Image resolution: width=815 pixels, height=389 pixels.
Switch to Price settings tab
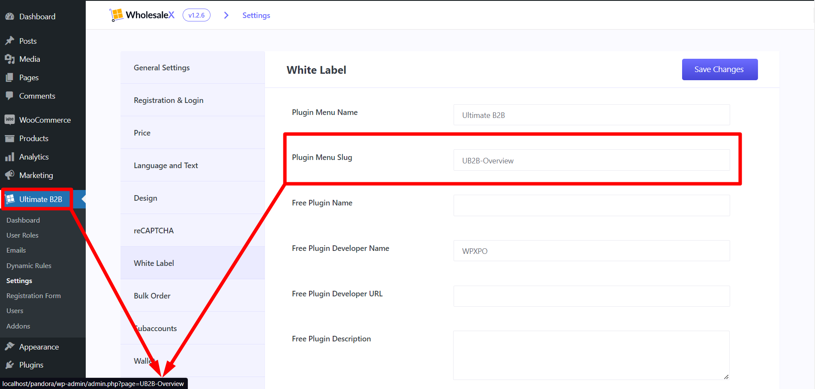coord(192,133)
